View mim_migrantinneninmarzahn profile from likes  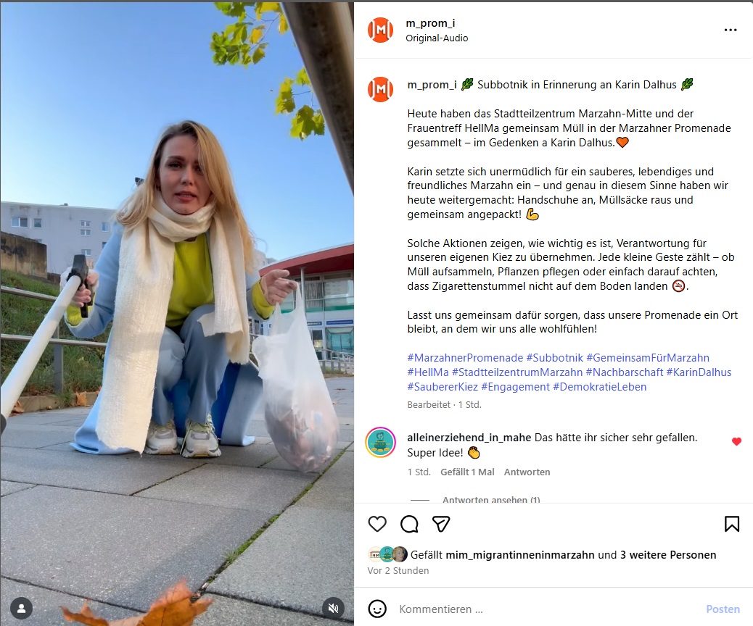(x=520, y=555)
